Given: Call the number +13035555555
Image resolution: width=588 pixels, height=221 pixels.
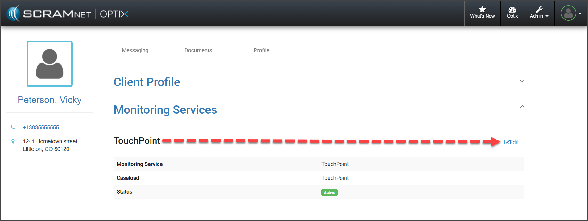Looking at the screenshot, I should 41,128.
